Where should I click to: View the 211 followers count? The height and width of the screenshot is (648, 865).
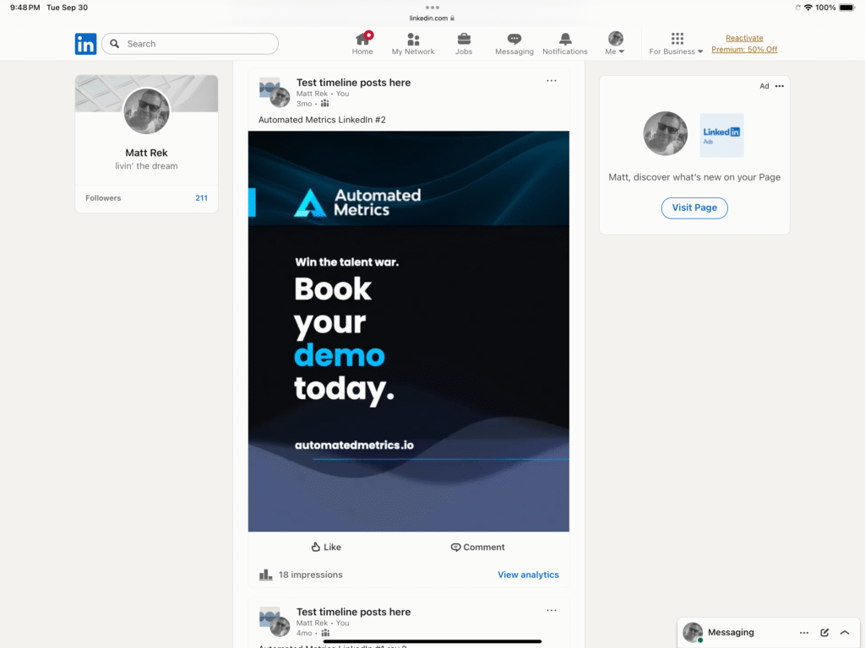coord(201,197)
